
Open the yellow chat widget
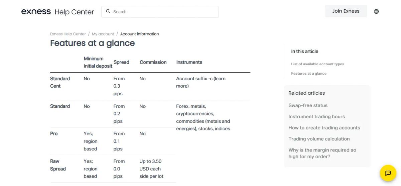coord(388,173)
